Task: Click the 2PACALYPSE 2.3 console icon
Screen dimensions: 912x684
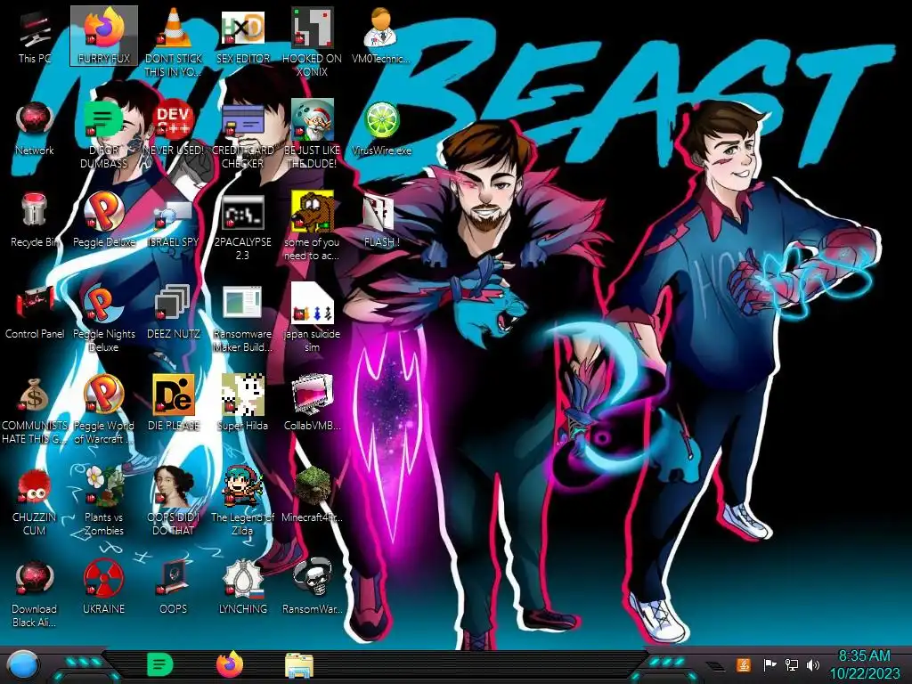Action: click(x=243, y=227)
